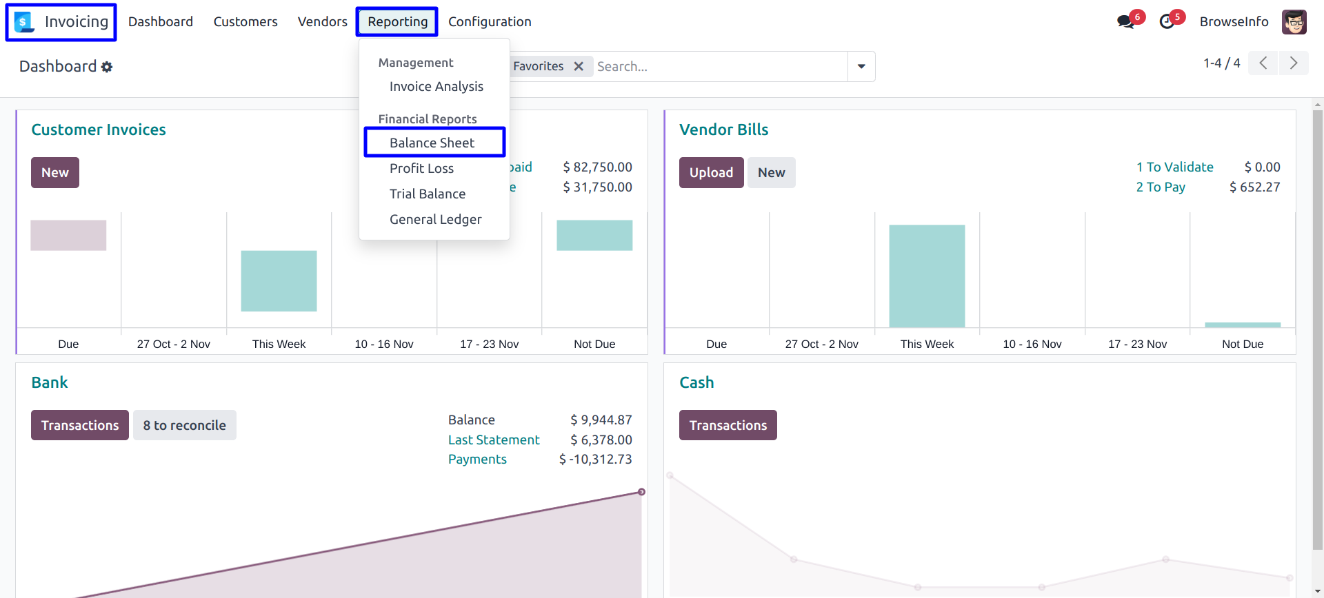Open the Configuration menu
The image size is (1324, 598).
(x=490, y=22)
